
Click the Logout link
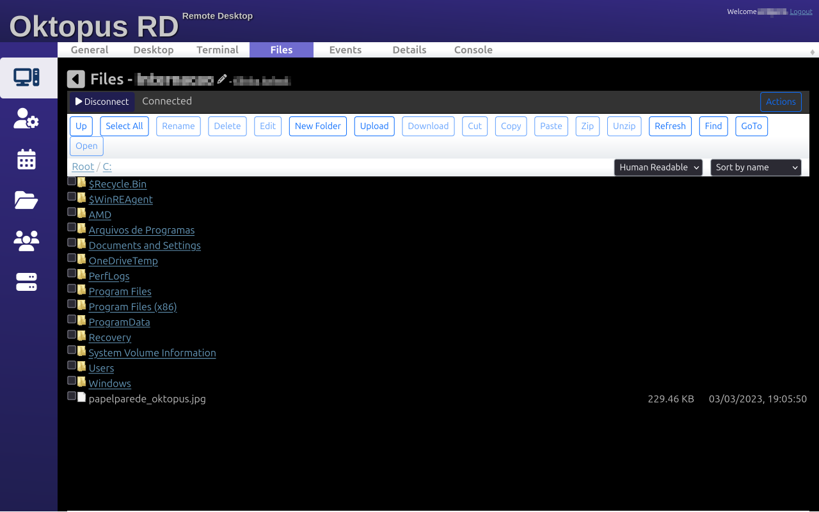pyautogui.click(x=801, y=12)
